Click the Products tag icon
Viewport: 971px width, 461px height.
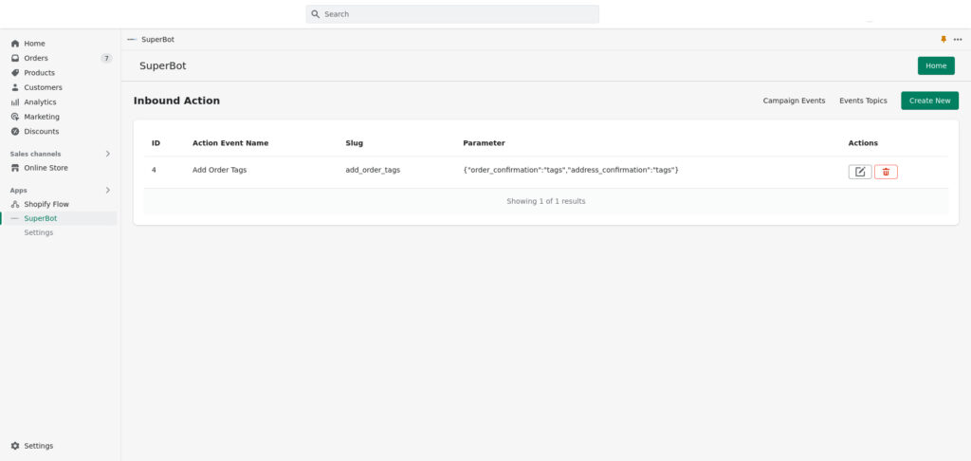tap(15, 72)
